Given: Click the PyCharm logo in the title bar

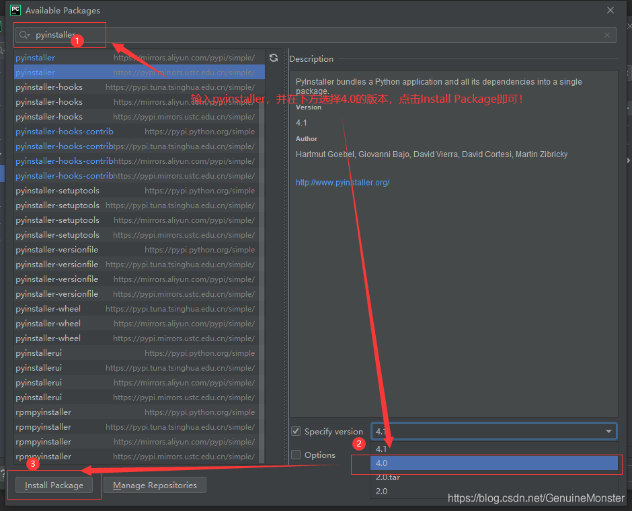Looking at the screenshot, I should pos(15,10).
